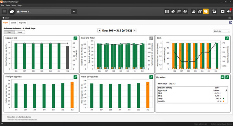Toggle the sidebar panel icon beside the farm button

click(x=4, y=11)
